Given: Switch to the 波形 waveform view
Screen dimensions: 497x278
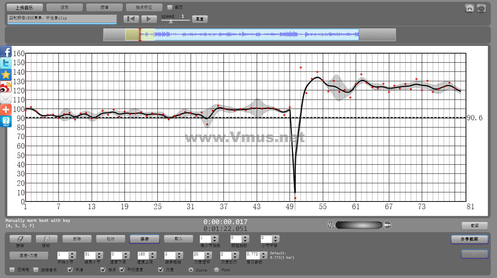Looking at the screenshot, I should coord(64,7).
